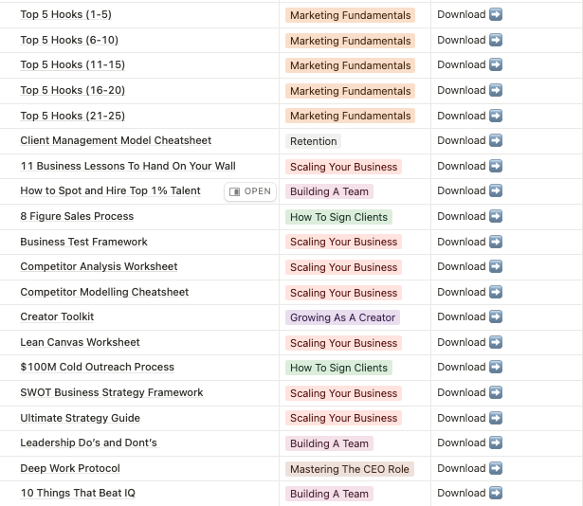Click the arrow icon in Deep Work Protocol row
This screenshot has height=506, width=583.
496,468
